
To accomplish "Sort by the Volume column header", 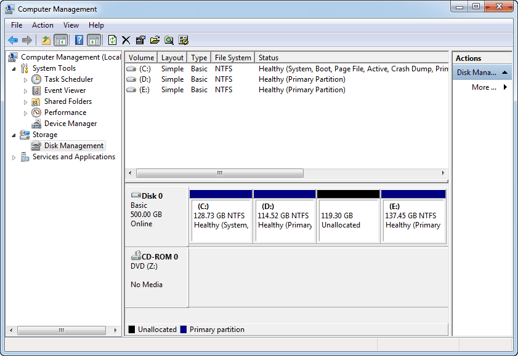I will coord(141,58).
